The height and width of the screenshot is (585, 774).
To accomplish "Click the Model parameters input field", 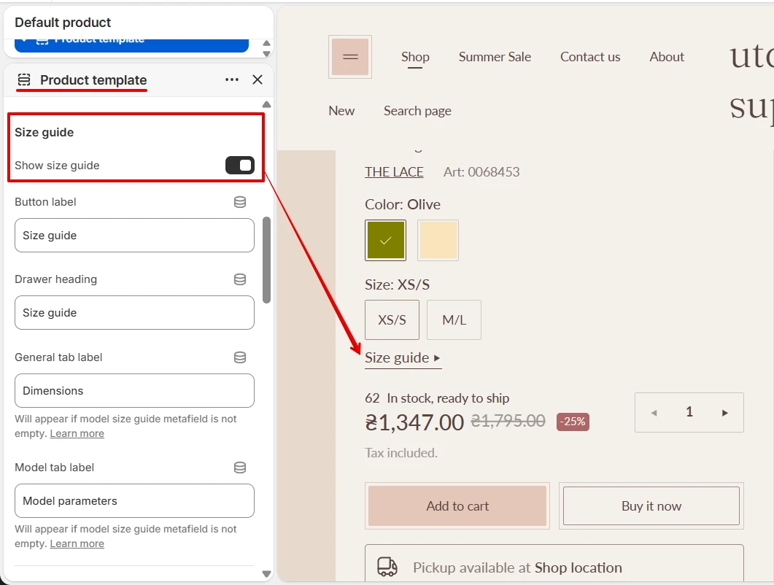I will [134, 500].
